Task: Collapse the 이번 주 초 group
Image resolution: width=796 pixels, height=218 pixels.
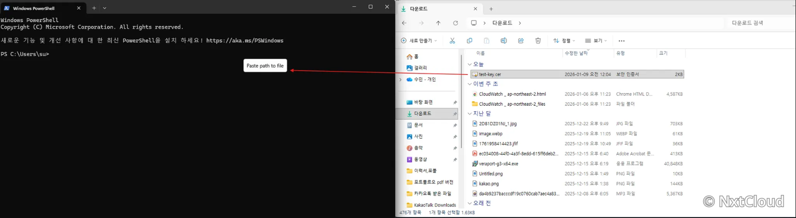Action: point(470,84)
